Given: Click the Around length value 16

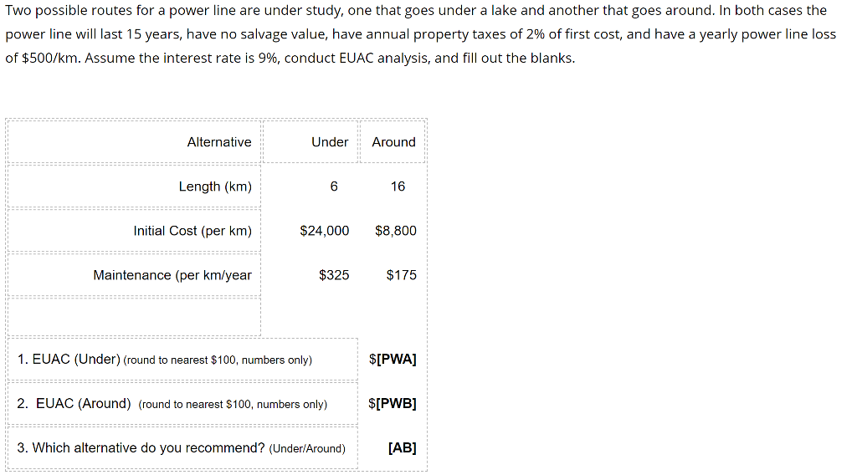Looking at the screenshot, I should tap(398, 186).
